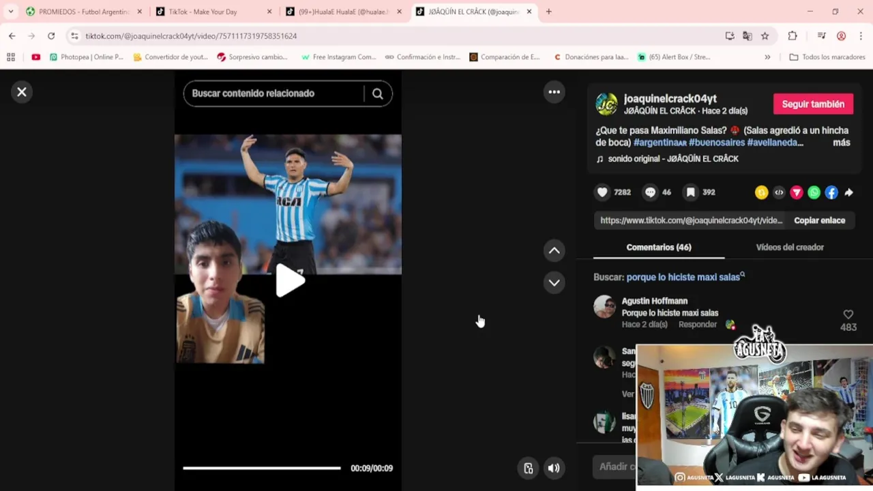873x491 pixels.
Task: Open Chrome extensions puzzle icon
Action: point(792,36)
